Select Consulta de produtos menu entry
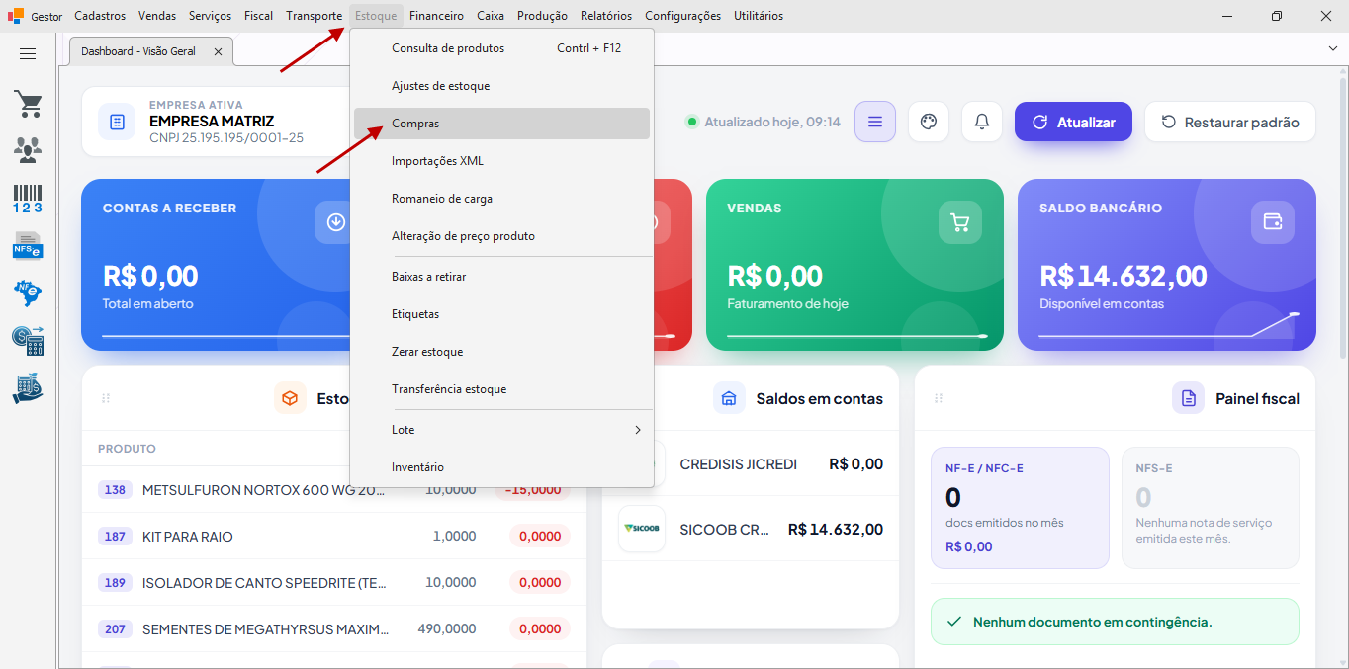The height and width of the screenshot is (669, 1349). click(x=501, y=48)
